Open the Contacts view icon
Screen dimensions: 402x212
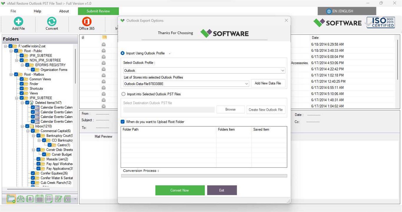pyautogui.click(x=30, y=198)
